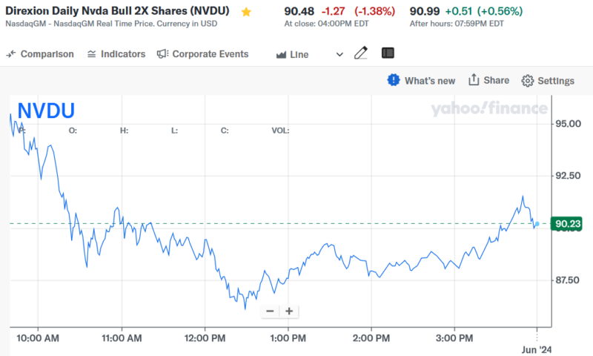Open the Indicators menu

(x=116, y=54)
